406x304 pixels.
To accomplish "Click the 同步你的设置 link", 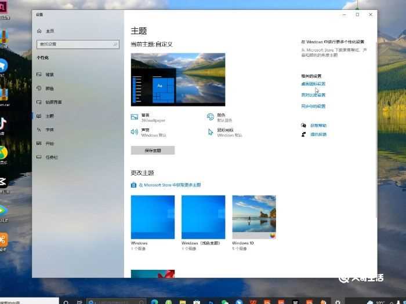I will 313,106.
